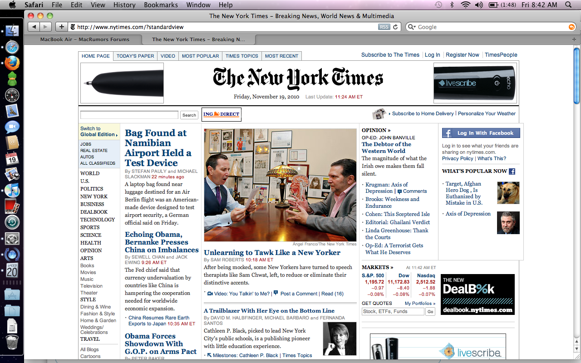Open the Bookmarks menu

coord(161,5)
